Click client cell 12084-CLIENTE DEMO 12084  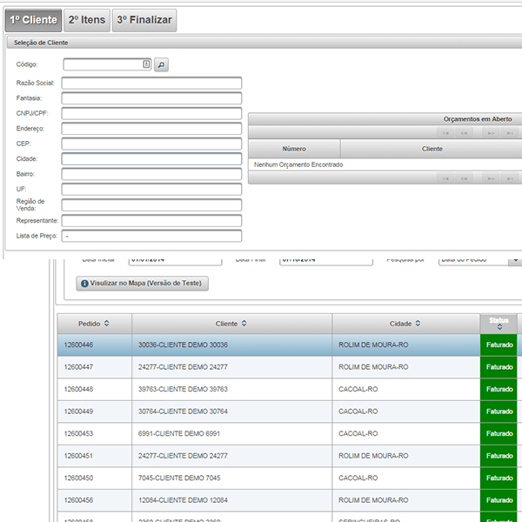coord(231,500)
